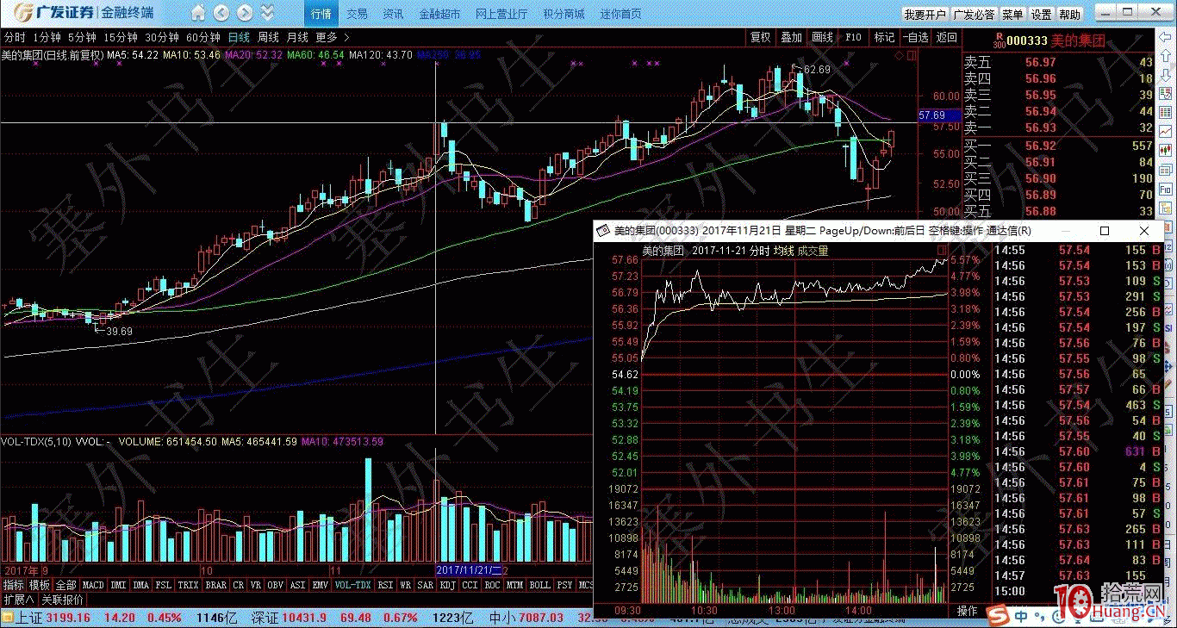Click the Sogou input method S icon
Screen dimensions: 1177x628
[998, 617]
